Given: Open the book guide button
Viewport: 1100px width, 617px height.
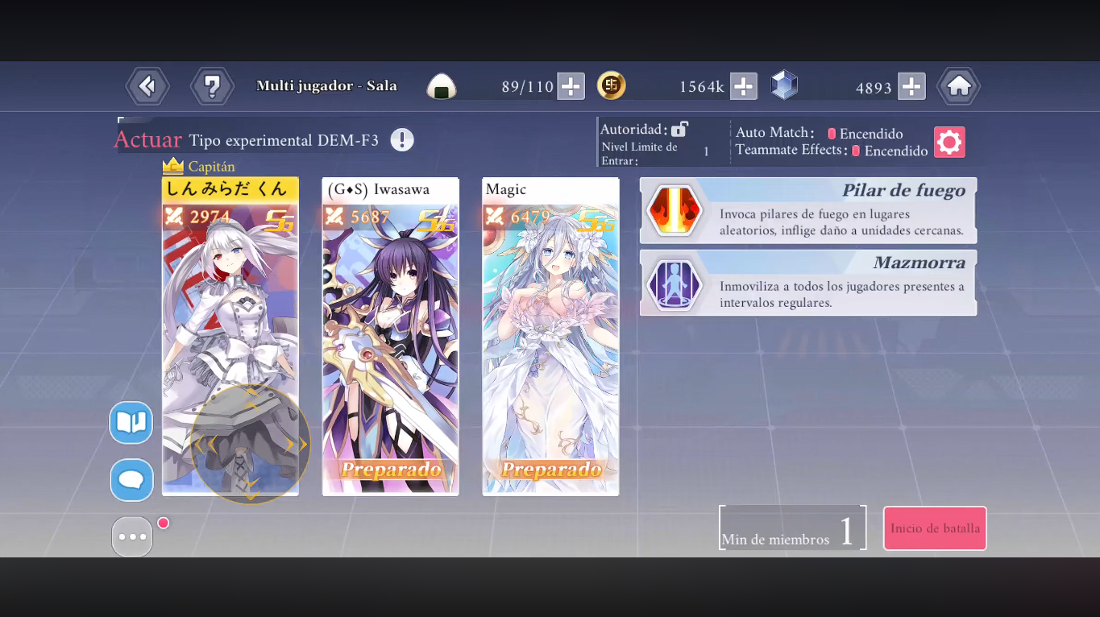Looking at the screenshot, I should click(x=131, y=422).
